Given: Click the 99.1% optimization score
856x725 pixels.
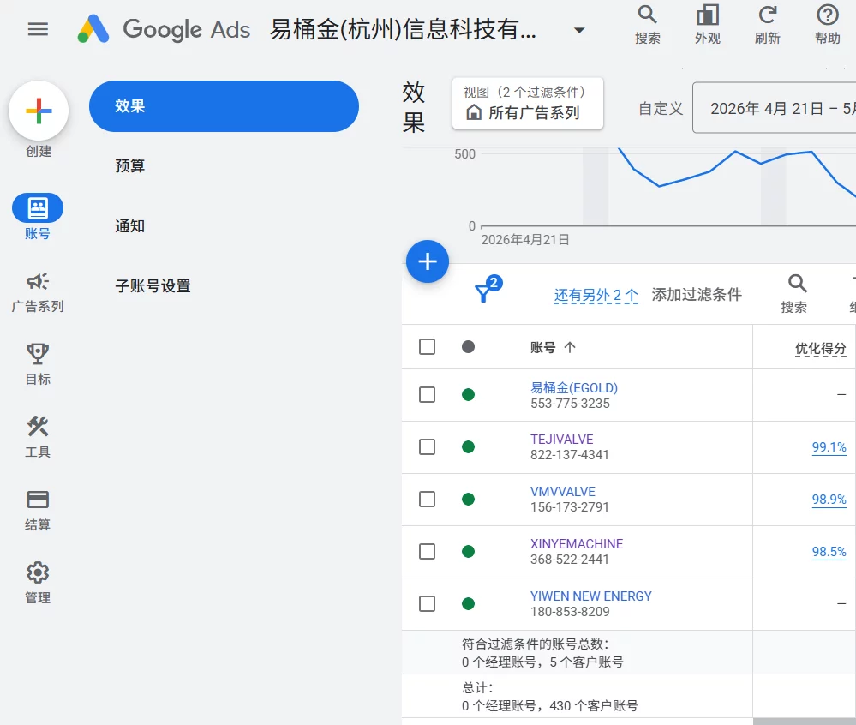Looking at the screenshot, I should point(829,447).
